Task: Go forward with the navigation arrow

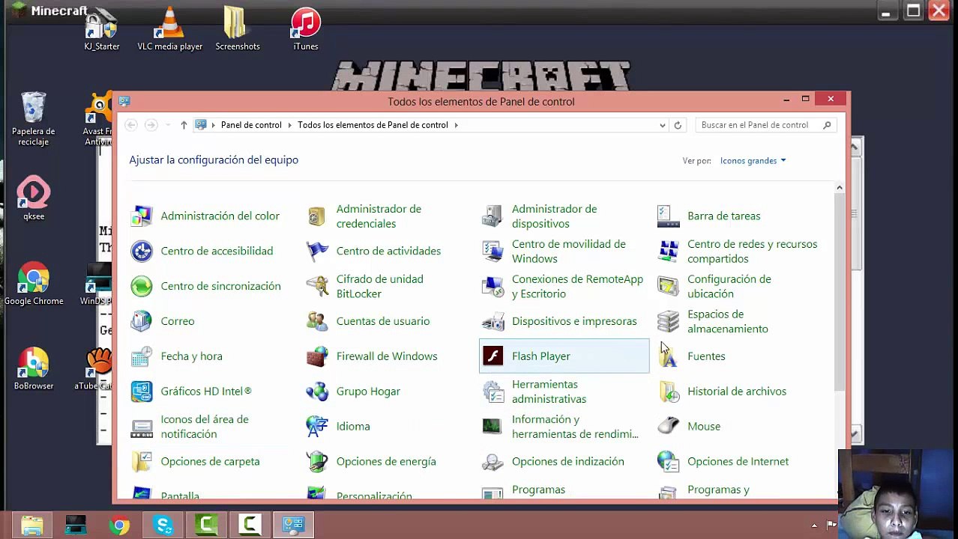Action: click(x=151, y=125)
